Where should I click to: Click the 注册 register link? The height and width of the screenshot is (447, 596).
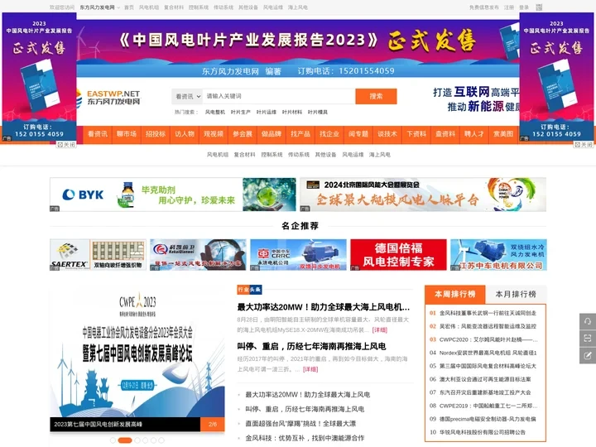click(509, 7)
